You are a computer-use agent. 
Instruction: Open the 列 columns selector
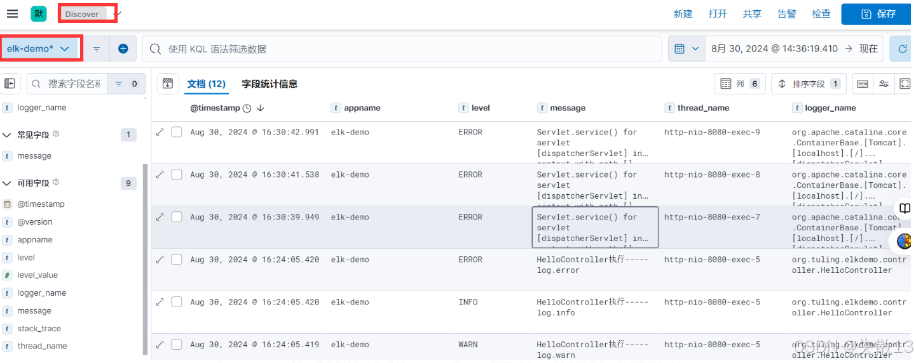pyautogui.click(x=740, y=84)
